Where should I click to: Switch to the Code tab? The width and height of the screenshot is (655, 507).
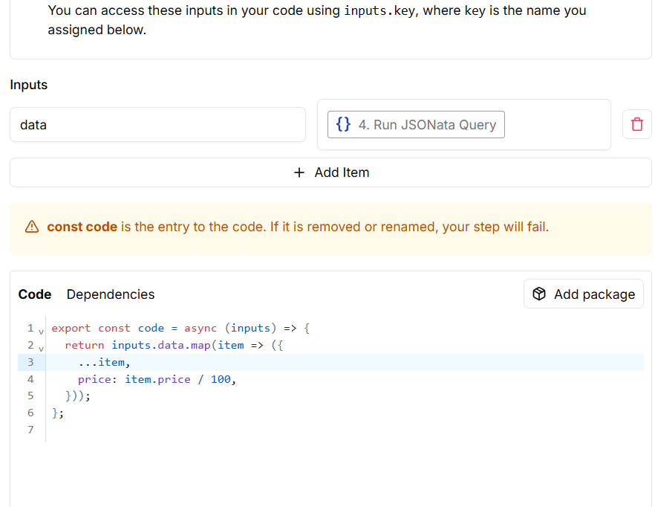35,294
